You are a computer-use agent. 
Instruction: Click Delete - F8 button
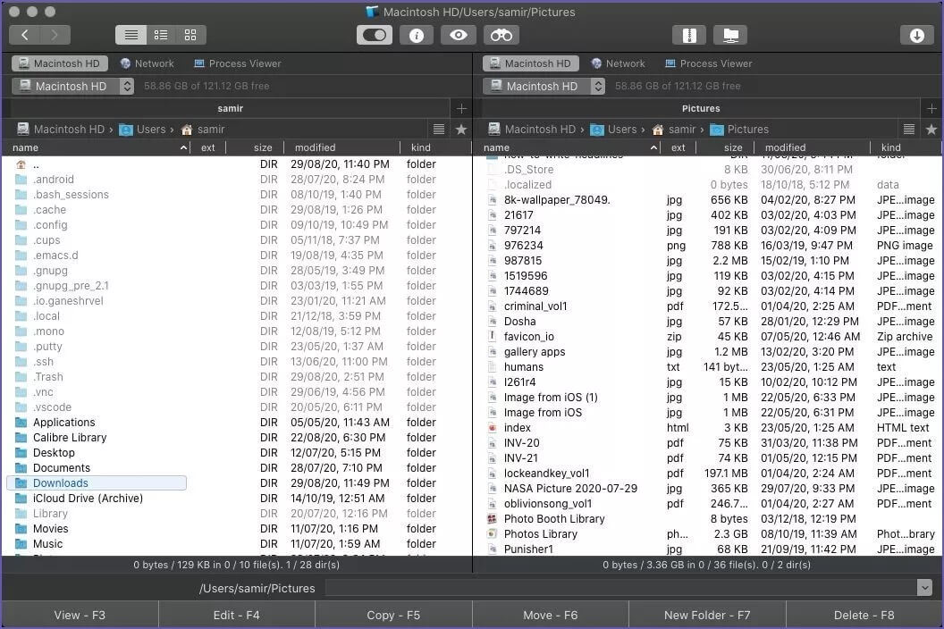pos(864,615)
